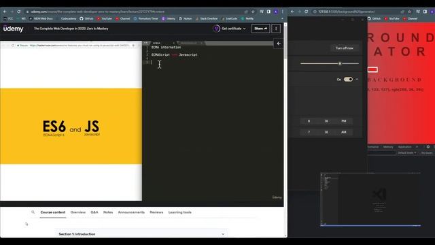Viewport: 435px width, 245px height.
Task: Click the DevTools console filter field
Action: (x=381, y=152)
